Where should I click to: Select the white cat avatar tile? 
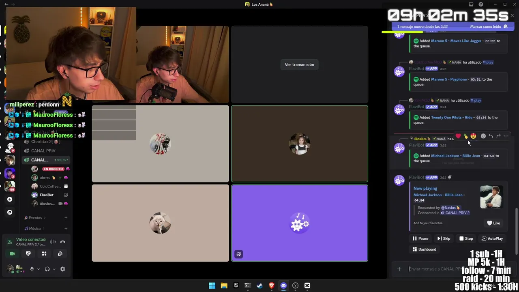pos(160,223)
